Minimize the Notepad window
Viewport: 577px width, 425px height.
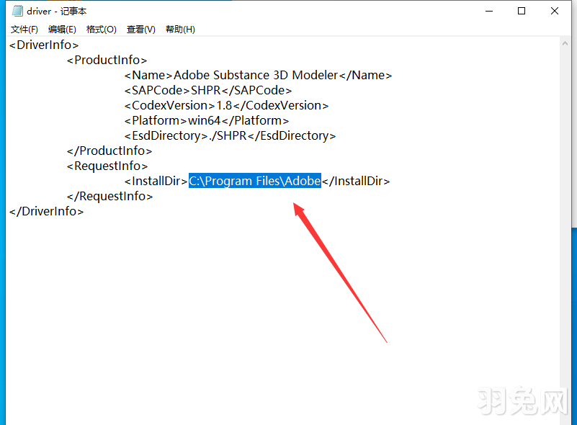488,12
